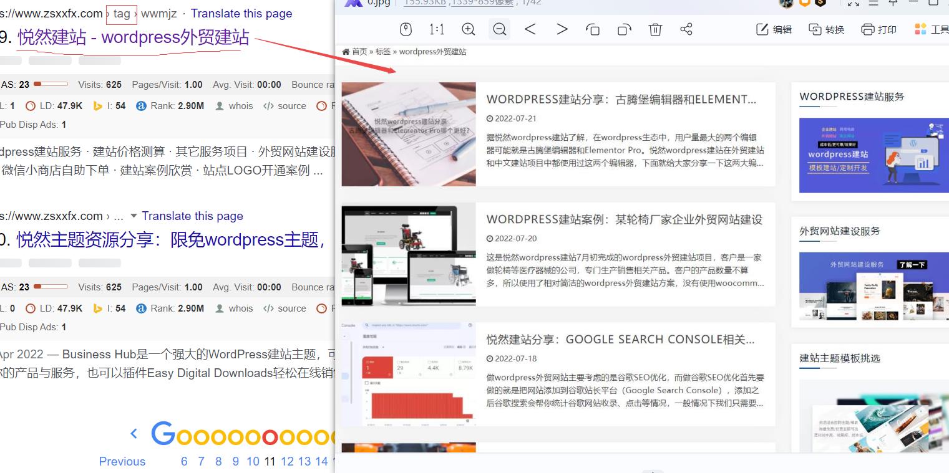Click Rank: 2.90M in the 悦然主题资源分享 result bar
949x473 pixels.
click(170, 308)
